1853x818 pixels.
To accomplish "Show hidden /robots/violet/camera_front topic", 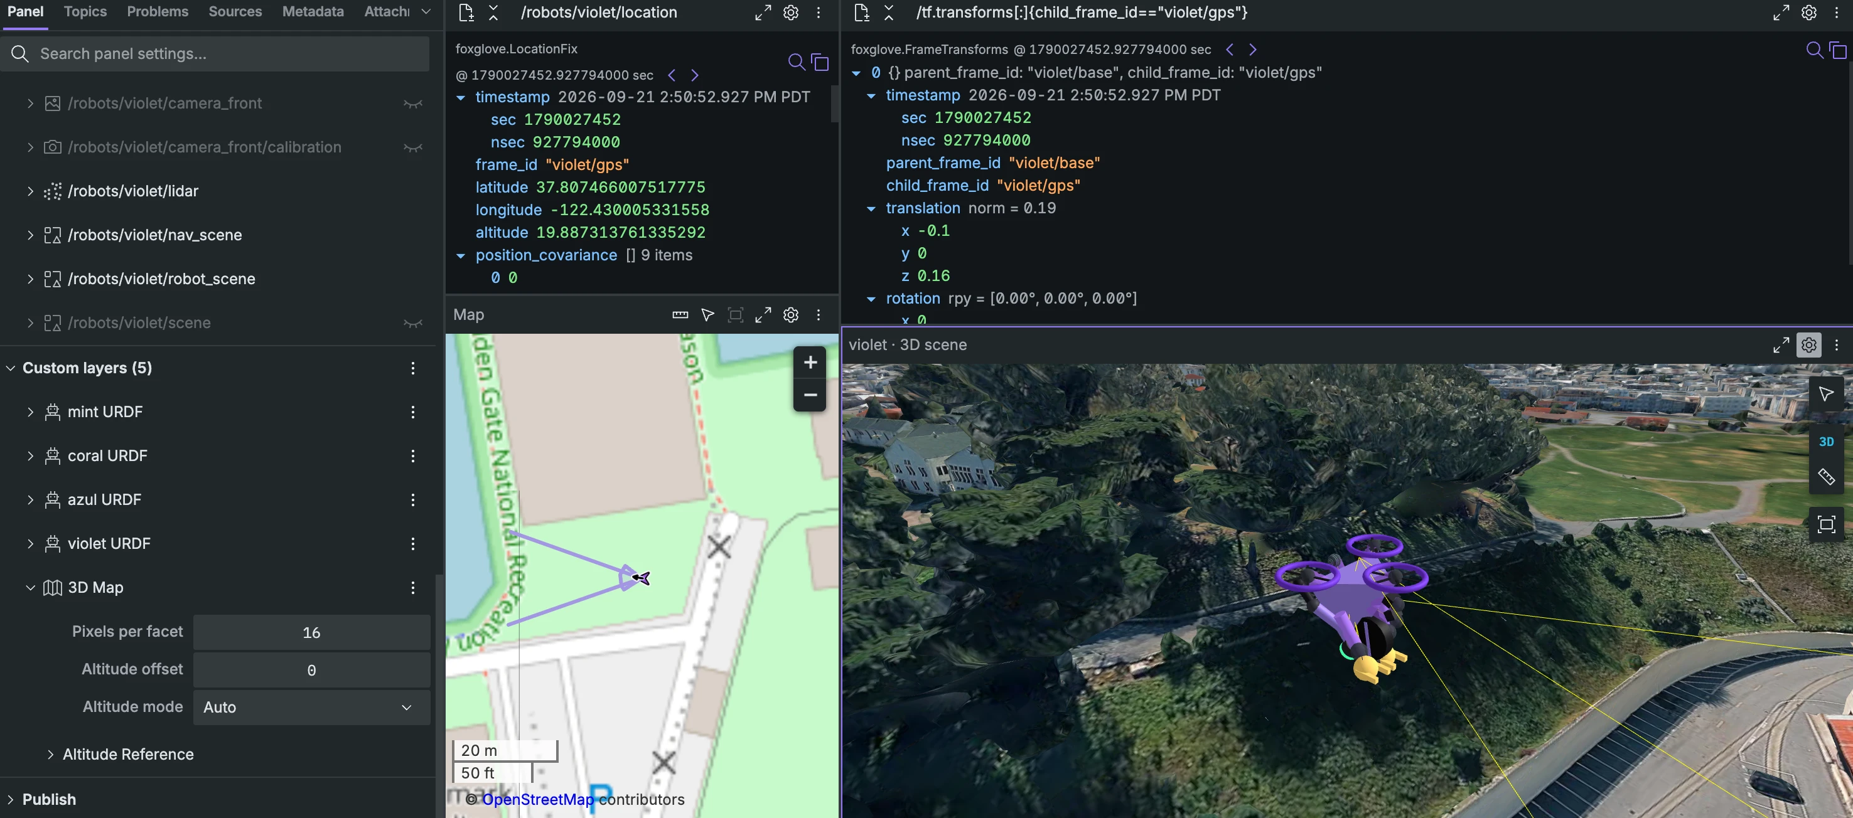I will tap(413, 104).
